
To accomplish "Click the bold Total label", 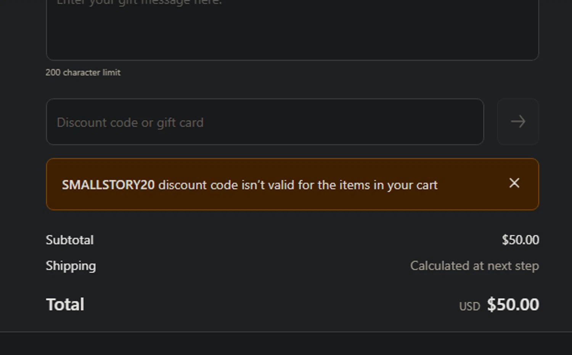I will [x=65, y=305].
